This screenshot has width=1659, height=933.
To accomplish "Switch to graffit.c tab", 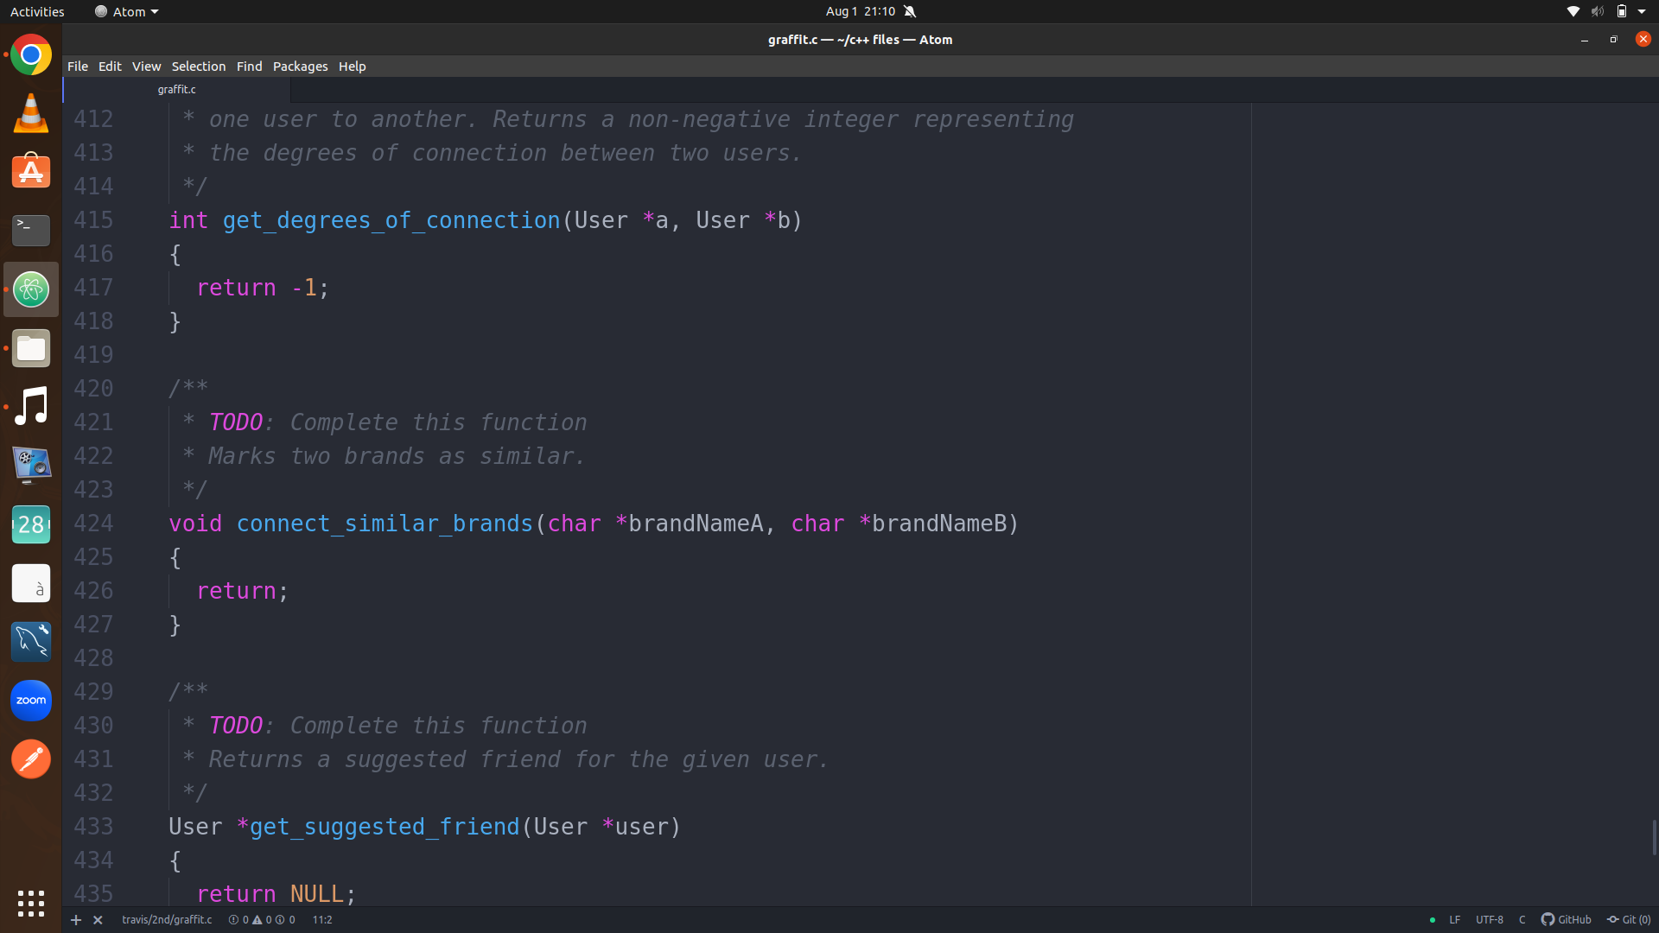I will 177,90.
